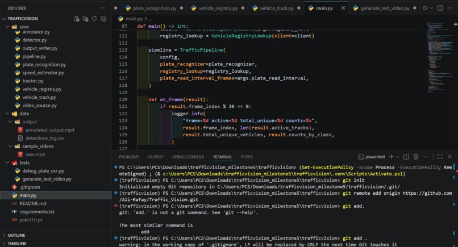The image size is (458, 247).
Task: Switch to vehicle_track.py tab
Action: point(277,8)
